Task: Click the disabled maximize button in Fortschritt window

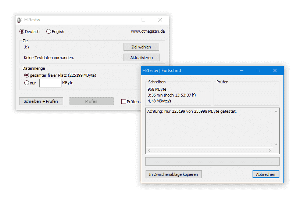Action: click(258, 70)
